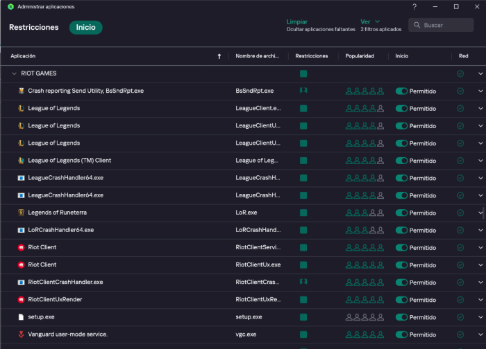The image size is (486, 349).
Task: Sort by the Aplicación column header
Action: 24,56
